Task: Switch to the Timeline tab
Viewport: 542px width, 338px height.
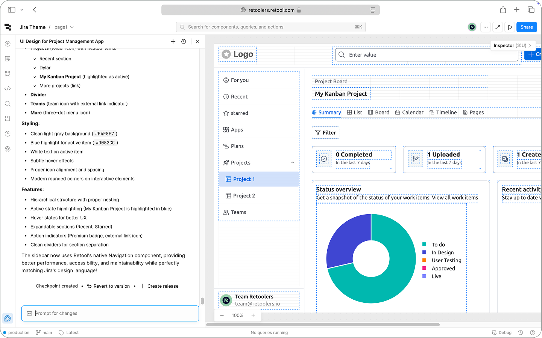Action: click(x=443, y=113)
